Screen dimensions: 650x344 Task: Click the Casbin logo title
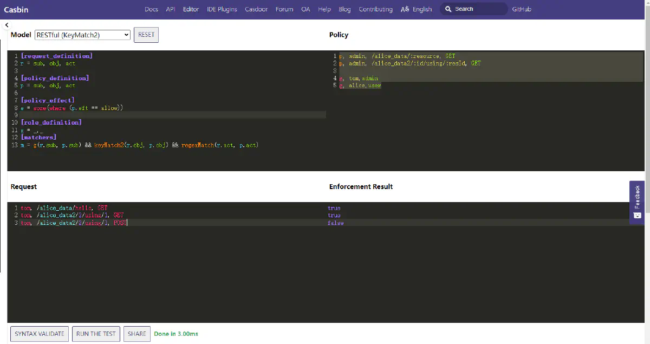(x=16, y=9)
